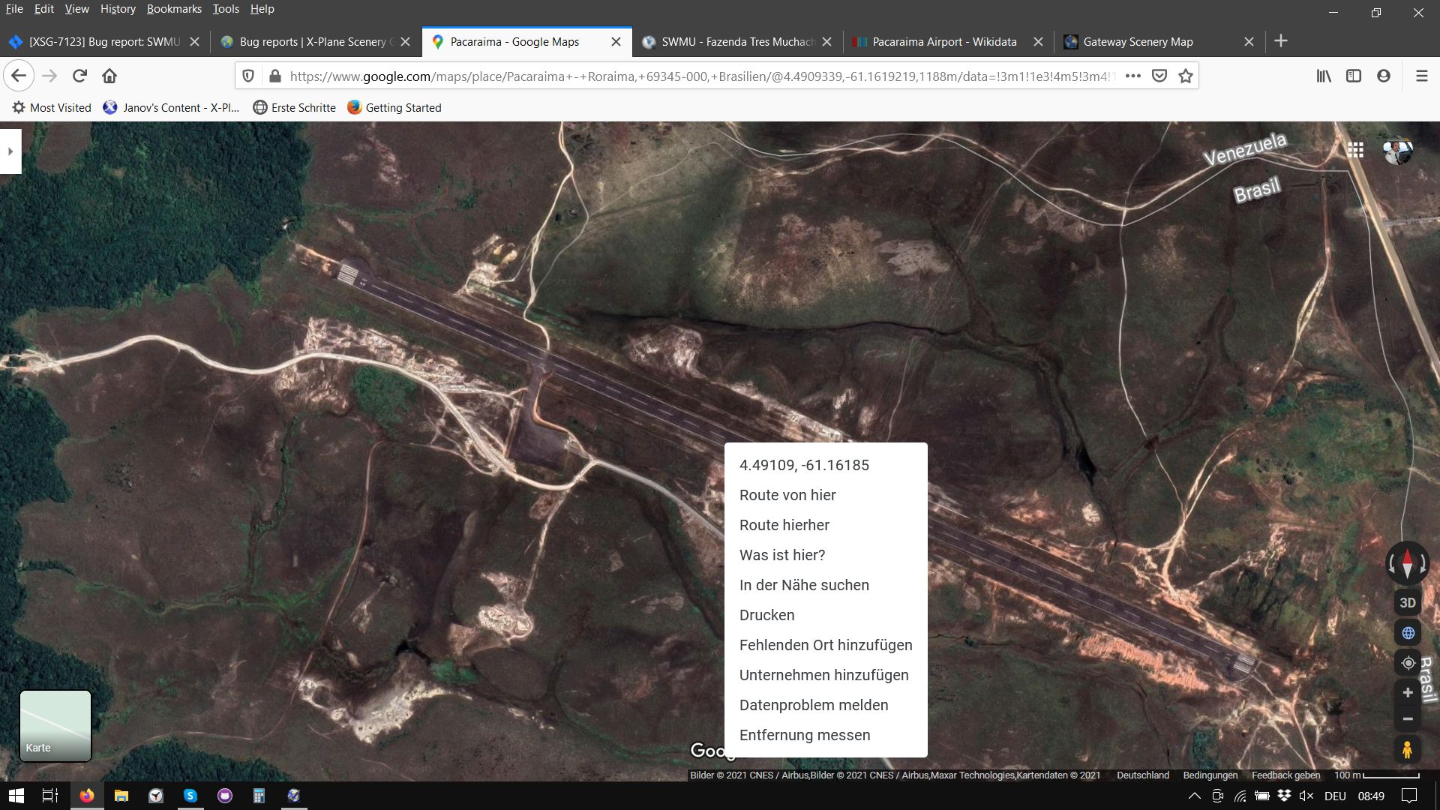Select Drucken from context menu
1440x810 pixels.
point(826,615)
